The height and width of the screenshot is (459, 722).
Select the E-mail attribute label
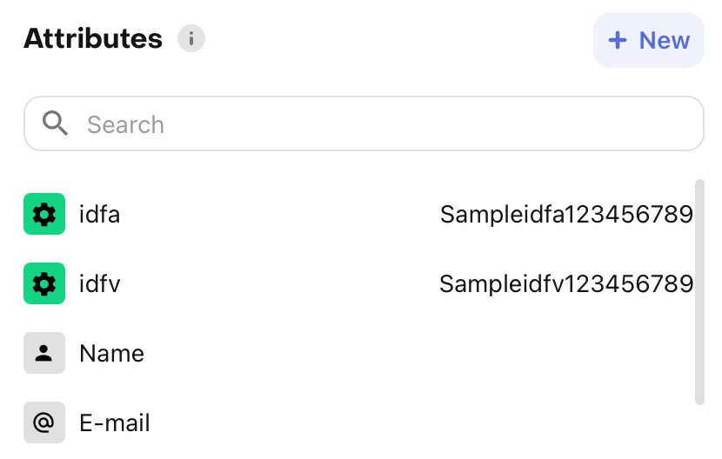pos(115,423)
